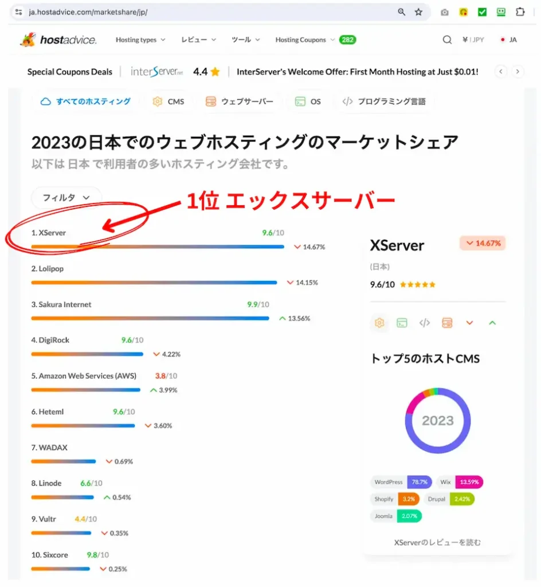Viewport: 541px width, 587px height.
Task: Show next coupon deal with right arrow
Action: (x=518, y=72)
